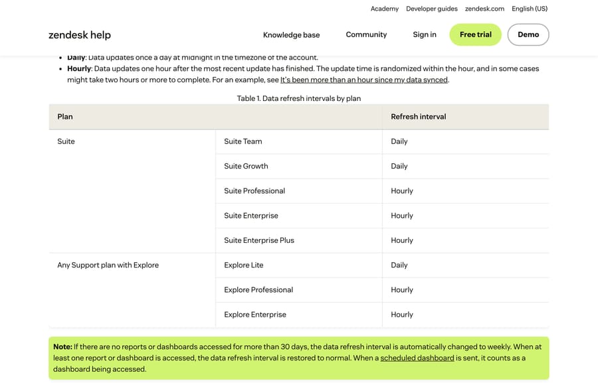Click Hourly value in Suite Enterprise Plus row
This screenshot has width=598, height=383.
click(402, 240)
